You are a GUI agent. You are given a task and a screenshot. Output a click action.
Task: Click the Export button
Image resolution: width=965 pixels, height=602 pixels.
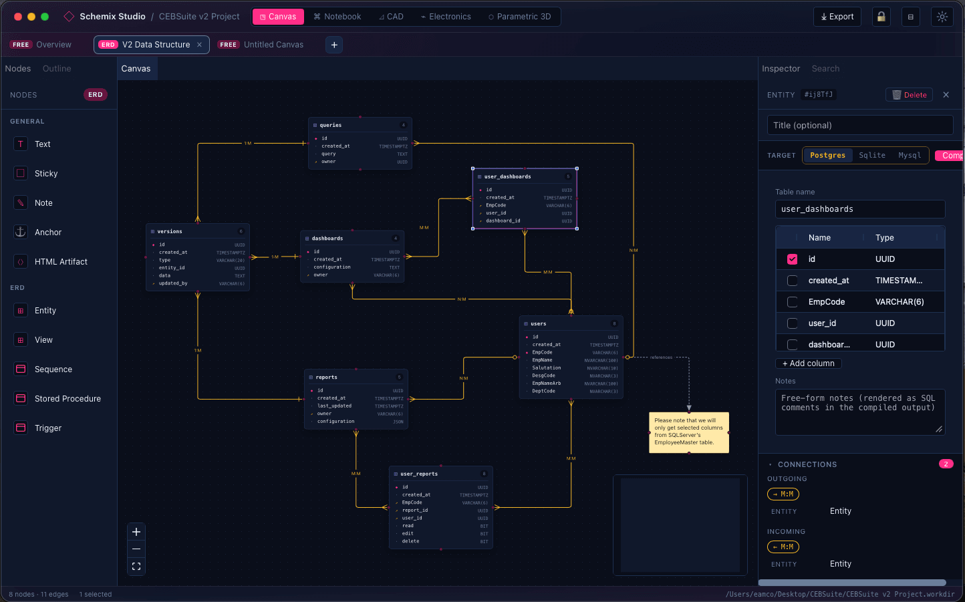pos(837,17)
